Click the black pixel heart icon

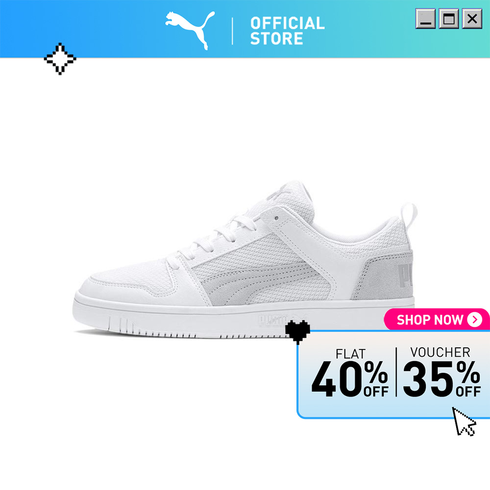click(297, 332)
